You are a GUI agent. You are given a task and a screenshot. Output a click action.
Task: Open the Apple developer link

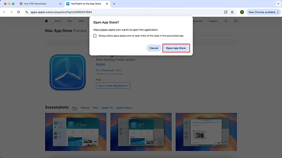pyautogui.click(x=100, y=64)
